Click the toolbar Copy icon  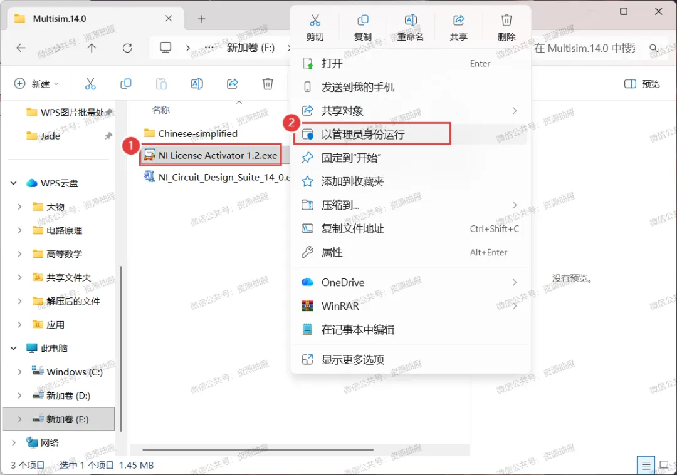tap(125, 84)
